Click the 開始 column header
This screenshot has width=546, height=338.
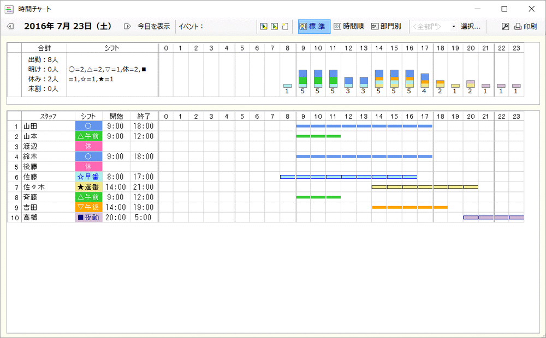point(116,116)
